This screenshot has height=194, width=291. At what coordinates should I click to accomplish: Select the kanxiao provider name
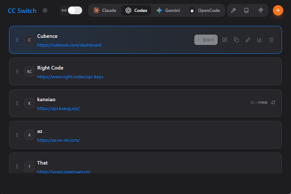[x=46, y=100]
